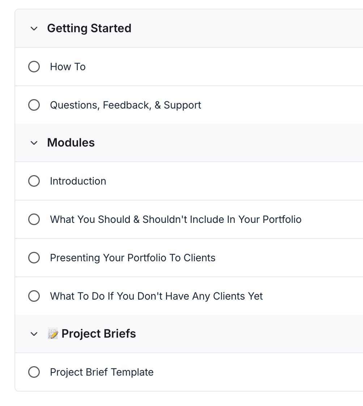Open the How To lesson
Screen dimensions: 363x406
(x=68, y=67)
